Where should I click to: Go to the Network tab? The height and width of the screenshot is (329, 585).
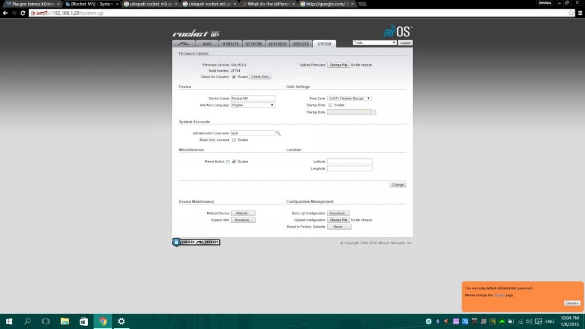click(x=254, y=44)
